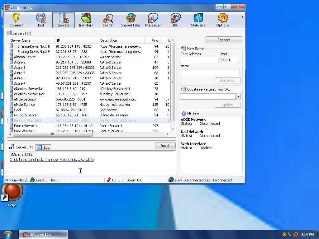319x239 pixels.
Task: Click the Update button
Action: coord(227,105)
